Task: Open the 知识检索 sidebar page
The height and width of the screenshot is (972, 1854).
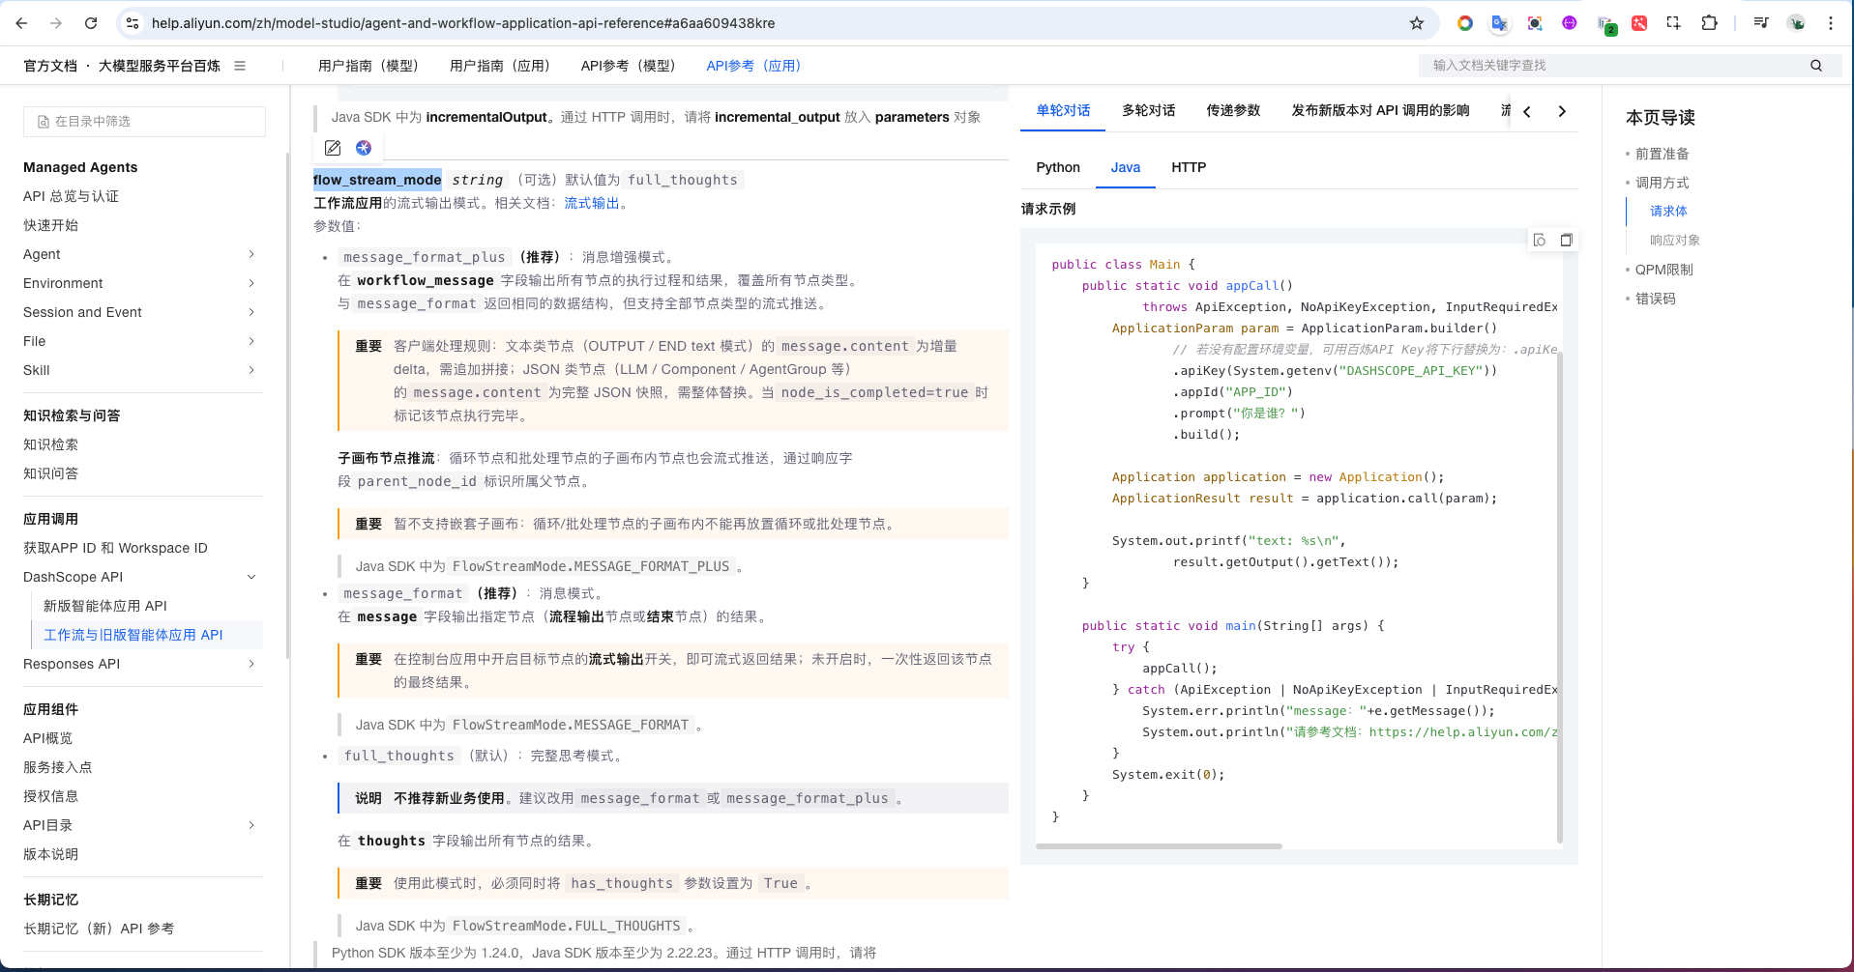Action: pos(51,444)
